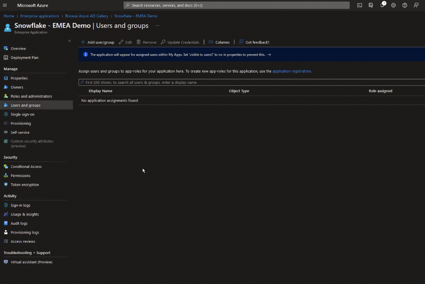Open the Azure portal hamburger menu
The image size is (425, 284).
pyautogui.click(x=5, y=5)
